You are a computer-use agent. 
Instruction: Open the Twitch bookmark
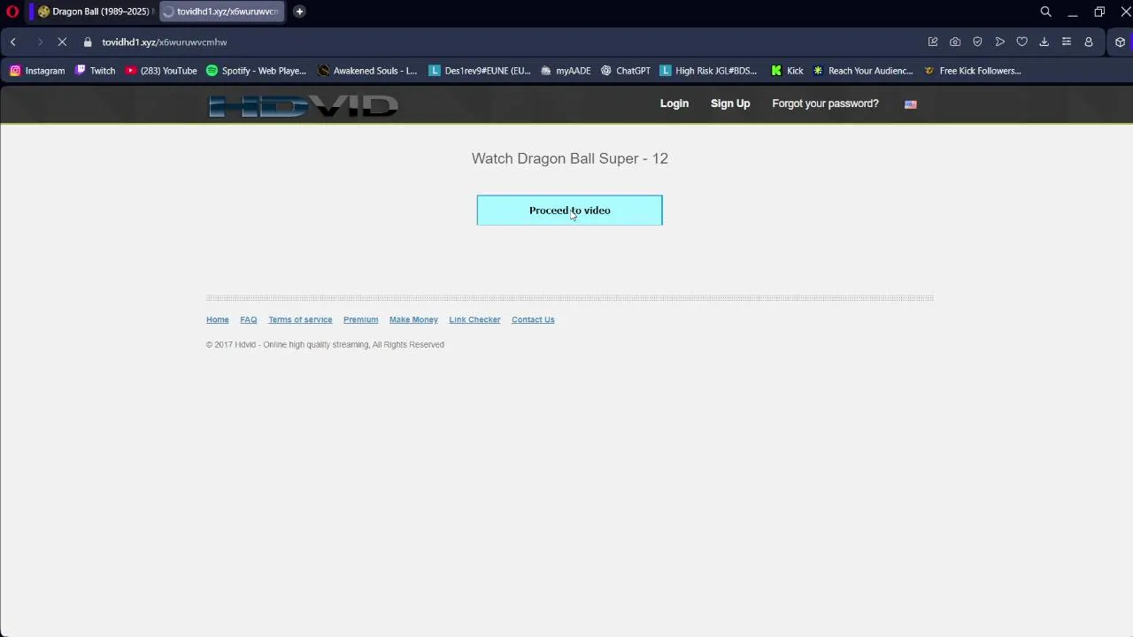[95, 71]
